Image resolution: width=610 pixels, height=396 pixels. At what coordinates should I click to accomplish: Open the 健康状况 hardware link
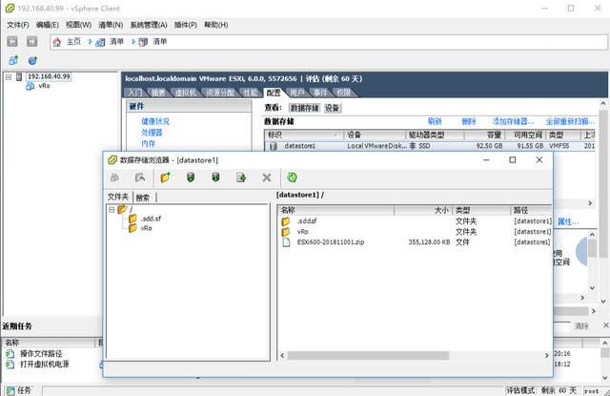tap(155, 121)
